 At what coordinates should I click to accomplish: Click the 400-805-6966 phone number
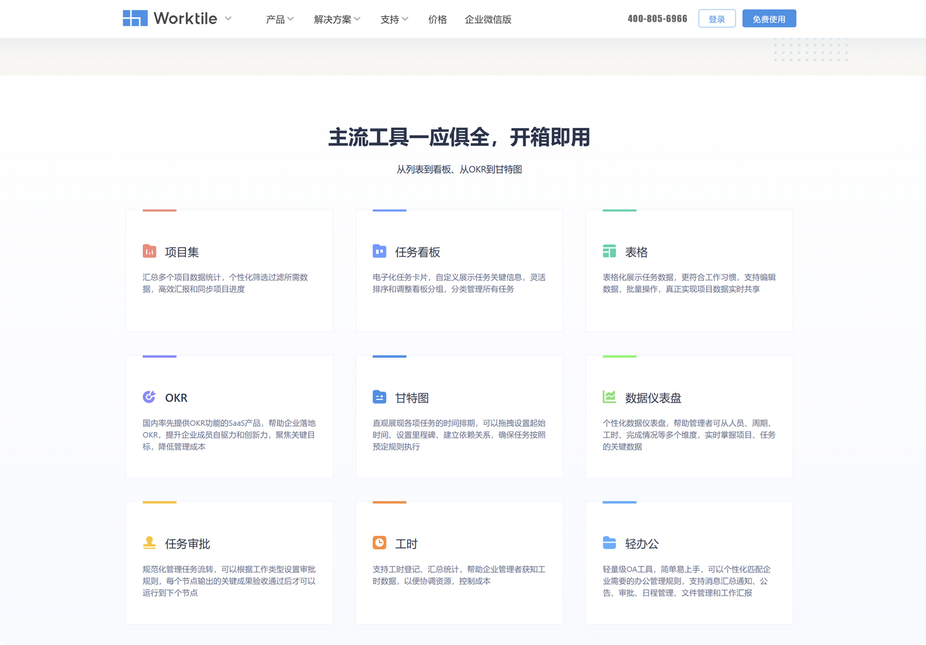(x=657, y=19)
